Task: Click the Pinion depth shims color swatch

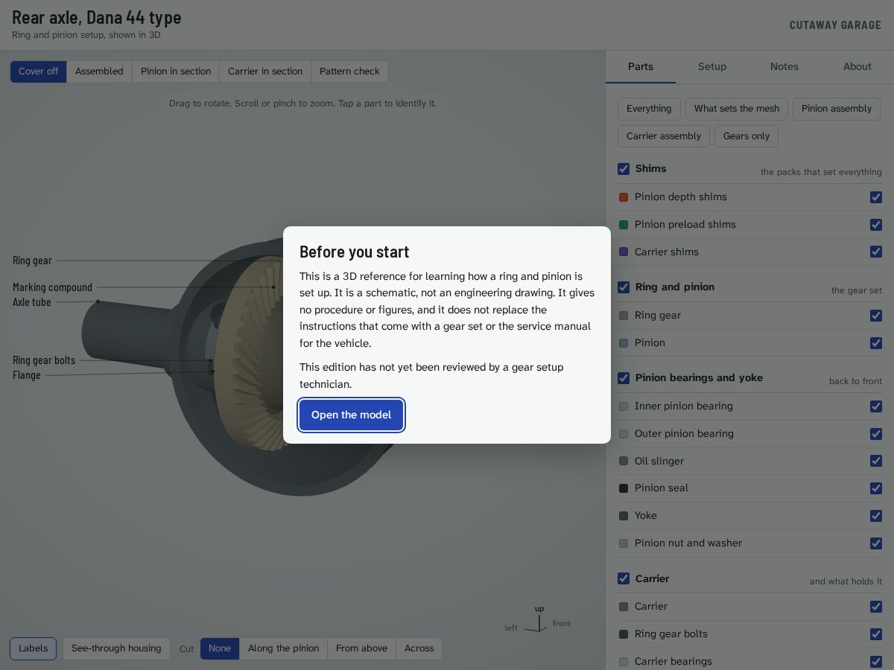Action: point(624,197)
